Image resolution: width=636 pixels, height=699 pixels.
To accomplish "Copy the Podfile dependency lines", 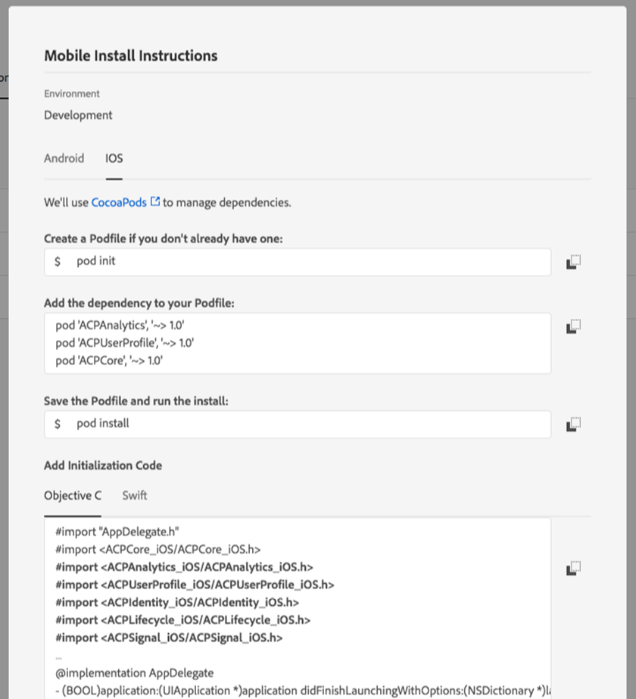I will point(573,326).
